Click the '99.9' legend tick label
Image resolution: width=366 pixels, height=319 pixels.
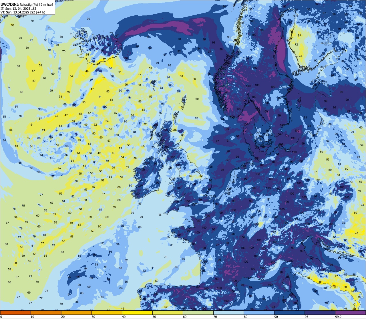coord(339,317)
